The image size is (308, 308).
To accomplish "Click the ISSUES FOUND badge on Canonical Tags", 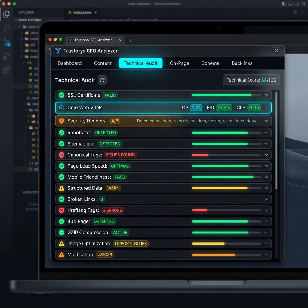I will coord(120,155).
